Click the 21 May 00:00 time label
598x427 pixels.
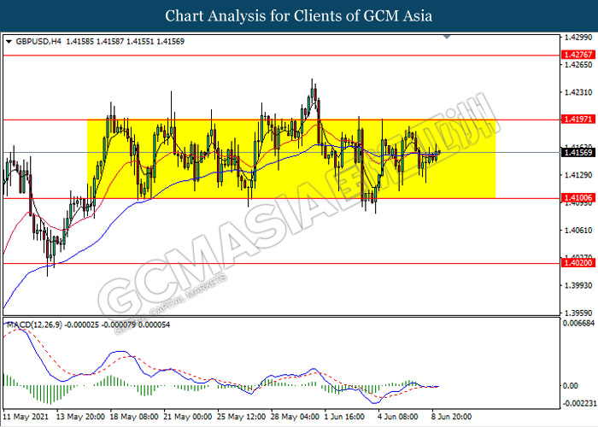[x=188, y=417]
